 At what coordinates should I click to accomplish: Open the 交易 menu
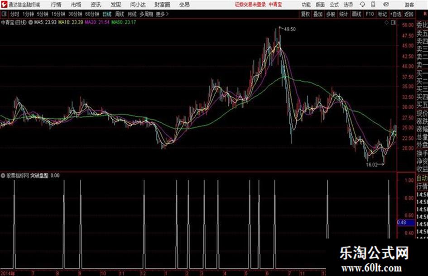184,5
